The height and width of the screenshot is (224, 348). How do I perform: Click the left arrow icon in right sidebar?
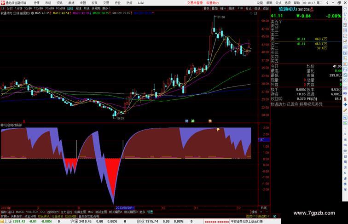345,8
